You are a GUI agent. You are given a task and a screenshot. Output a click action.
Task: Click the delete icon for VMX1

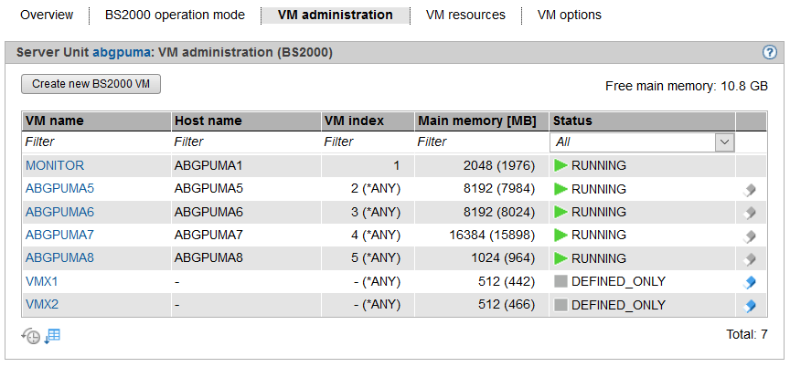[750, 282]
